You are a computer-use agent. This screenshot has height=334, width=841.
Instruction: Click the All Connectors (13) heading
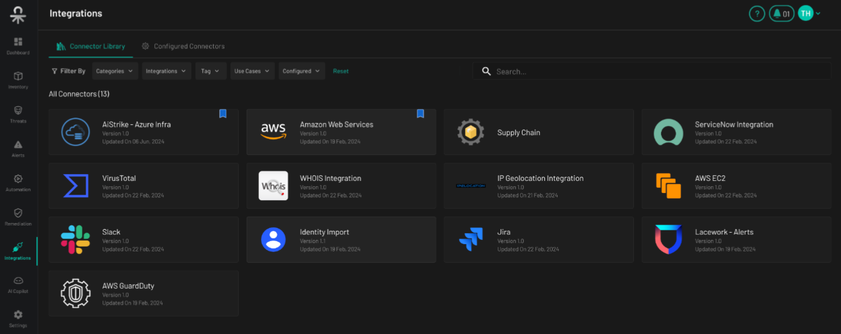(x=79, y=94)
